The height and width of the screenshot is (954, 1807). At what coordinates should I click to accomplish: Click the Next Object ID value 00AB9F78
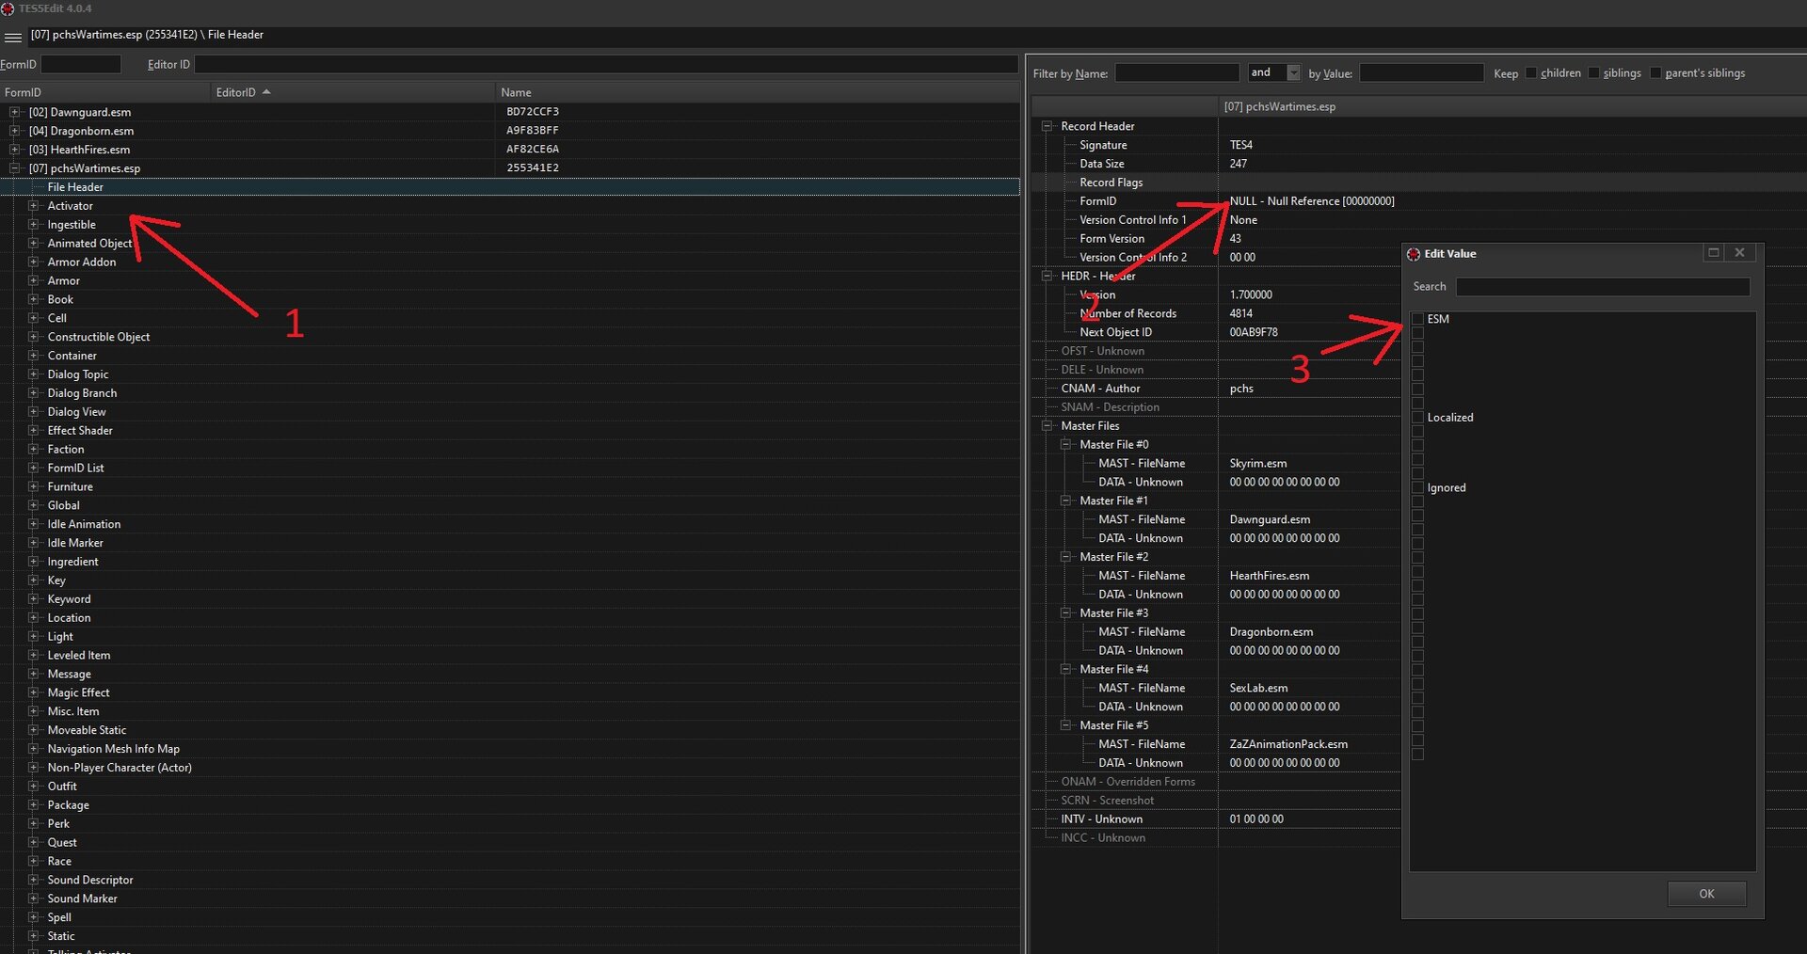click(x=1254, y=332)
